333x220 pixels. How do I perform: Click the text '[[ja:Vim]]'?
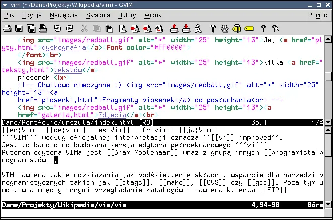pyautogui.click(x=199, y=130)
